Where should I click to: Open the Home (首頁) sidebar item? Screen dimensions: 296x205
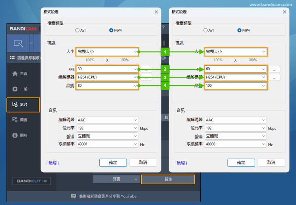[20, 73]
